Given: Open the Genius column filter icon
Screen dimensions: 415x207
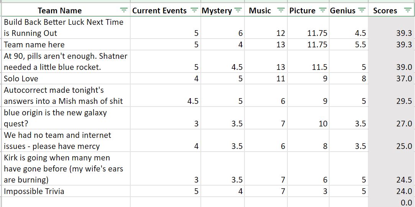Looking at the screenshot, I should pos(361,10).
